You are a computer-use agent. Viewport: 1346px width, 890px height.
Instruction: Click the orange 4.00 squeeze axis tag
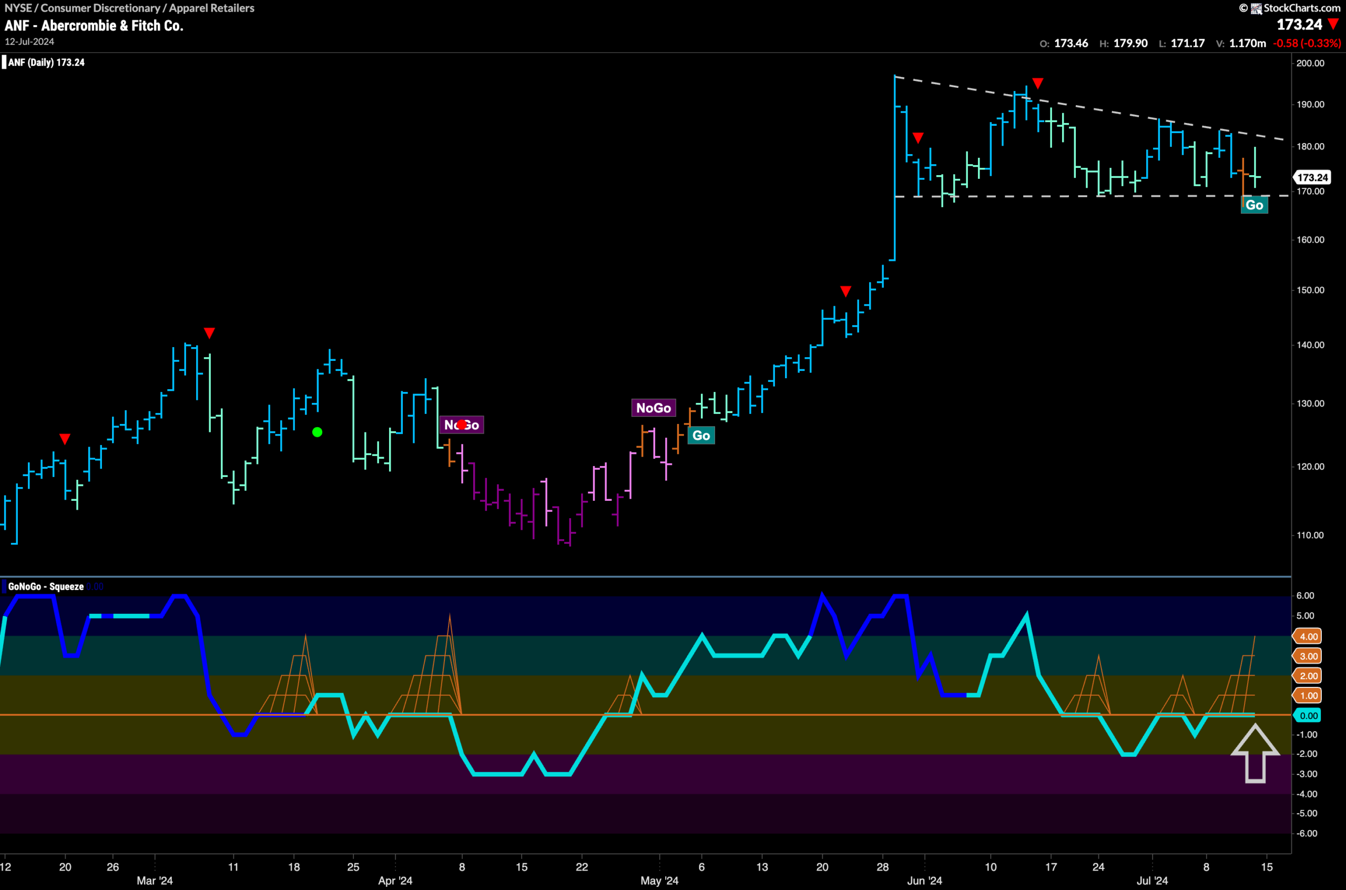click(x=1308, y=636)
